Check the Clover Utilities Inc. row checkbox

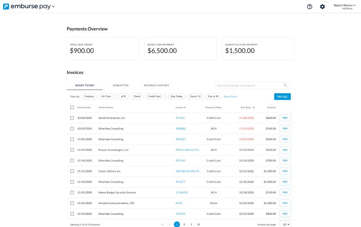click(72, 171)
